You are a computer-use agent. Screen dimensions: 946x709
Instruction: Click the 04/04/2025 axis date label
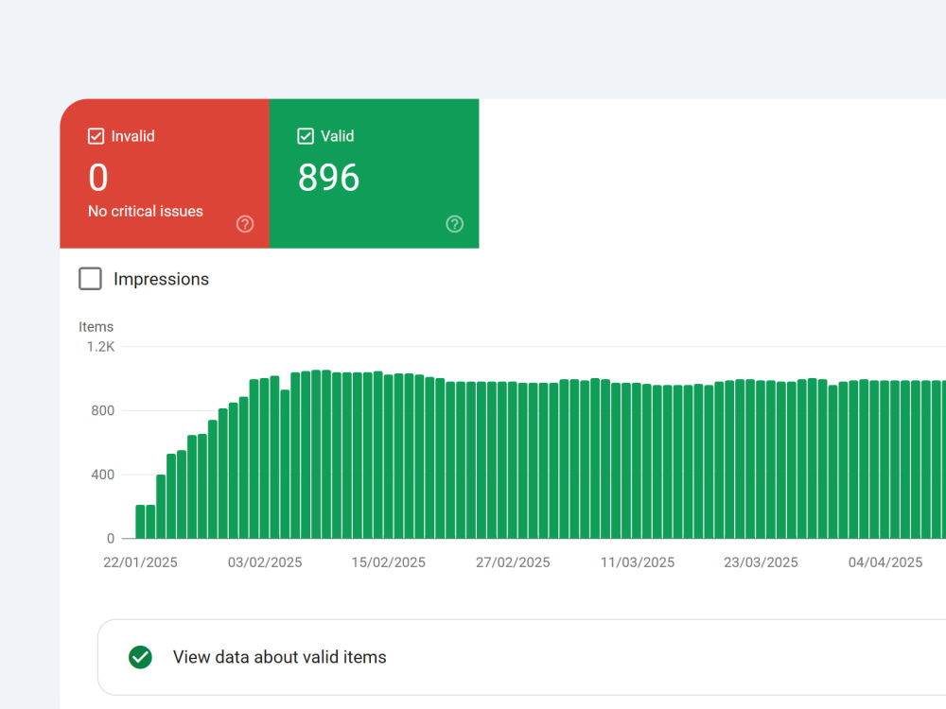pos(885,562)
